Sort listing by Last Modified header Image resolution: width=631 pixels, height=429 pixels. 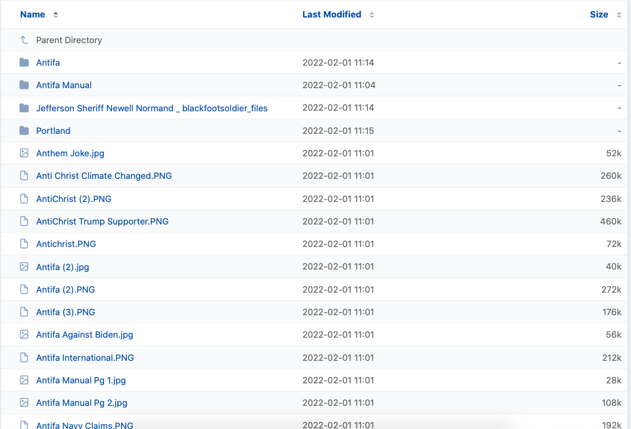coord(332,14)
